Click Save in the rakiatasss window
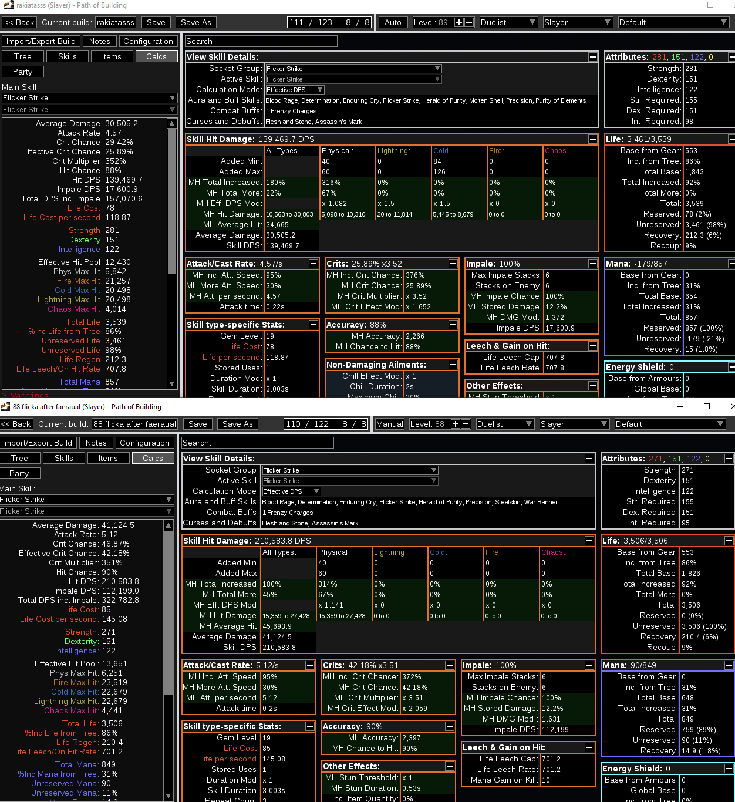 pos(156,22)
